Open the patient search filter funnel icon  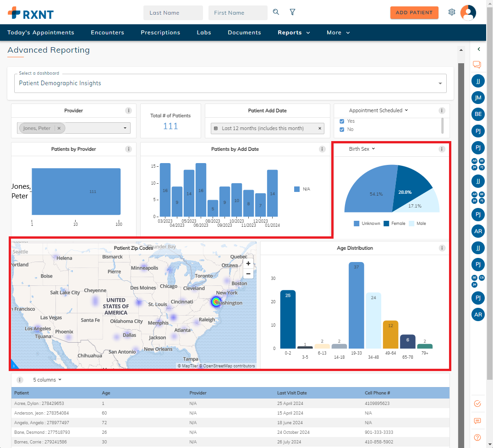coord(292,12)
